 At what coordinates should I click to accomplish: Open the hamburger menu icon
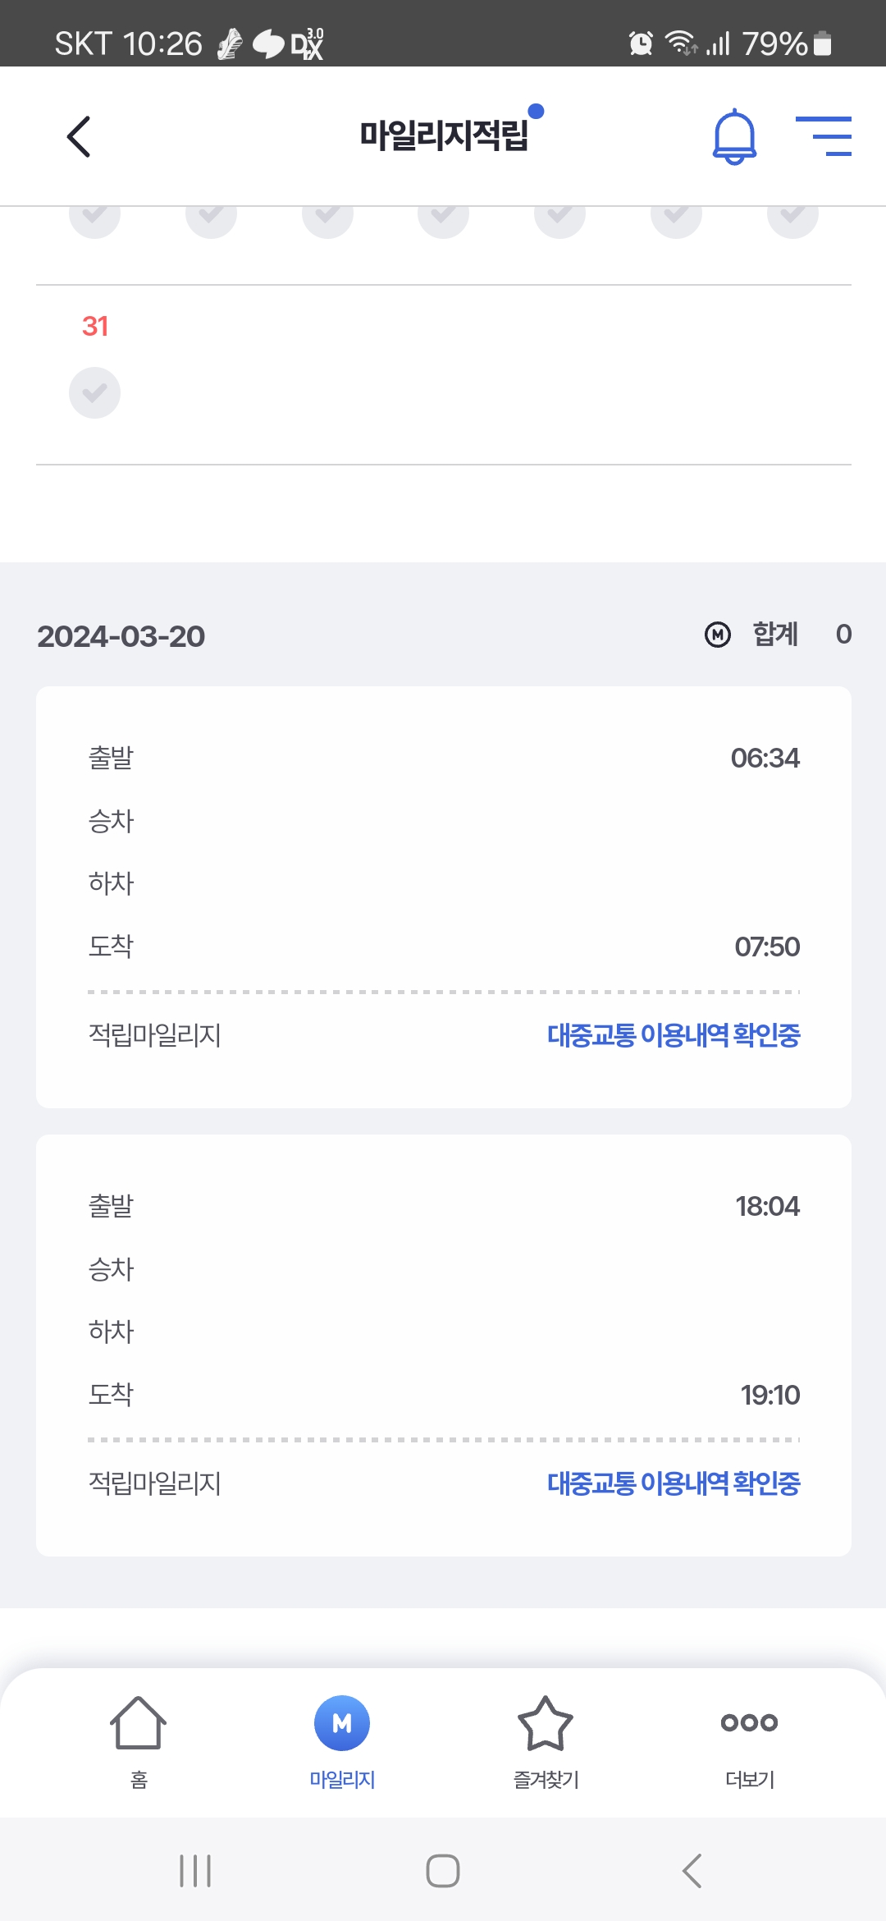824,136
